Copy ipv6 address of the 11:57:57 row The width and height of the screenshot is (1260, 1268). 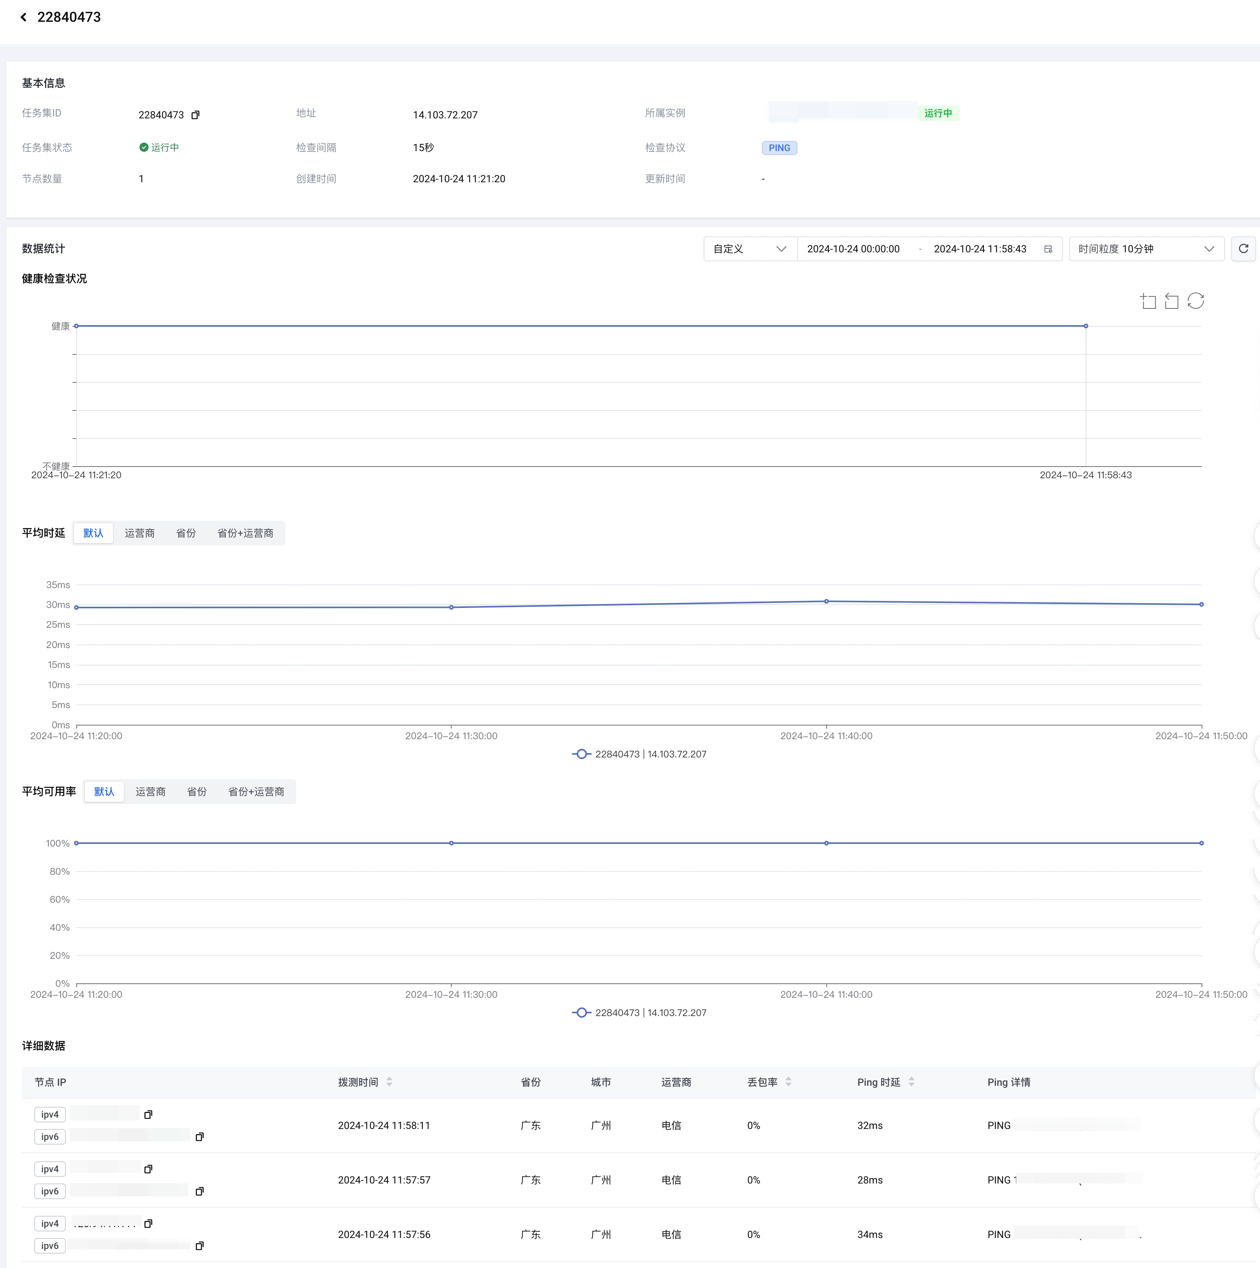coord(199,1191)
